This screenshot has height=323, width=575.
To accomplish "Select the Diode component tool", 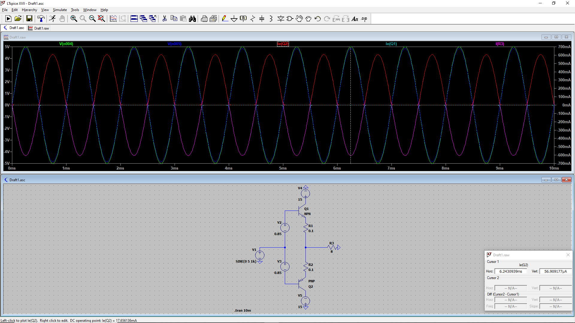I will [x=281, y=19].
